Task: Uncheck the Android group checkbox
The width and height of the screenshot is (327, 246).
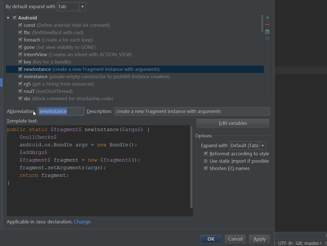Action: coord(15,18)
